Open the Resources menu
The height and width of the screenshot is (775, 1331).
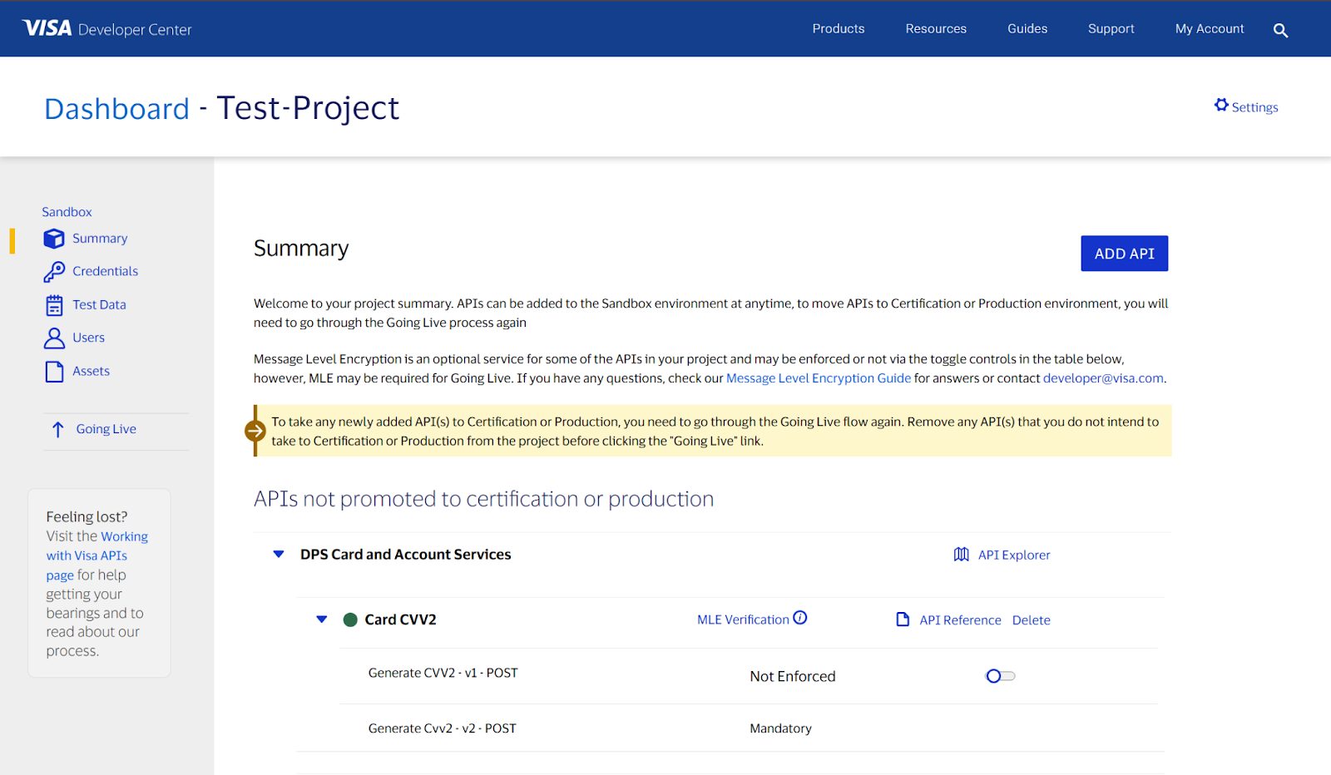coord(936,28)
